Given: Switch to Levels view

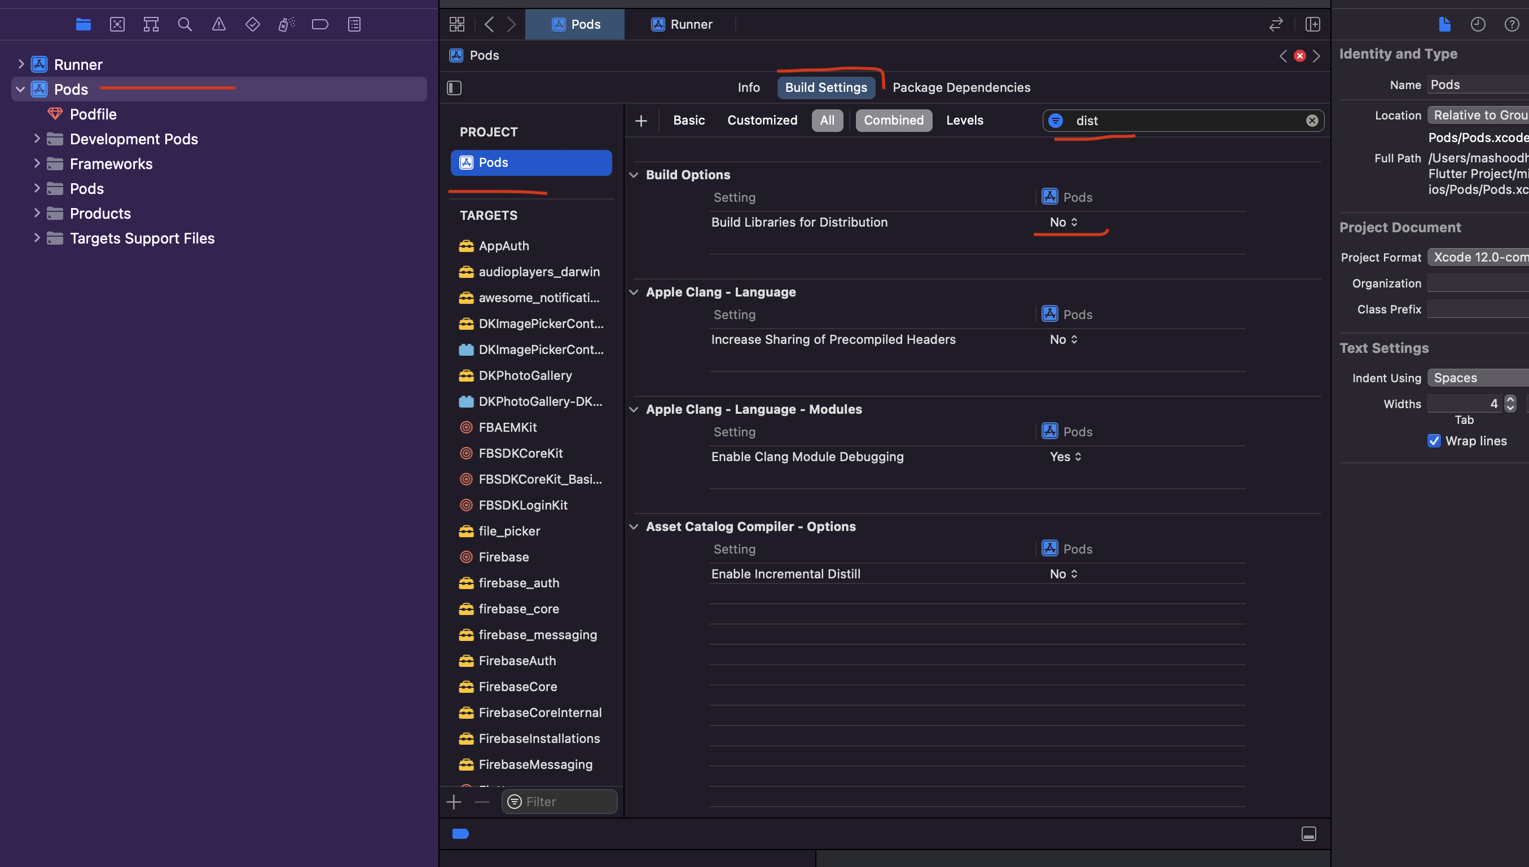Looking at the screenshot, I should click(x=965, y=120).
